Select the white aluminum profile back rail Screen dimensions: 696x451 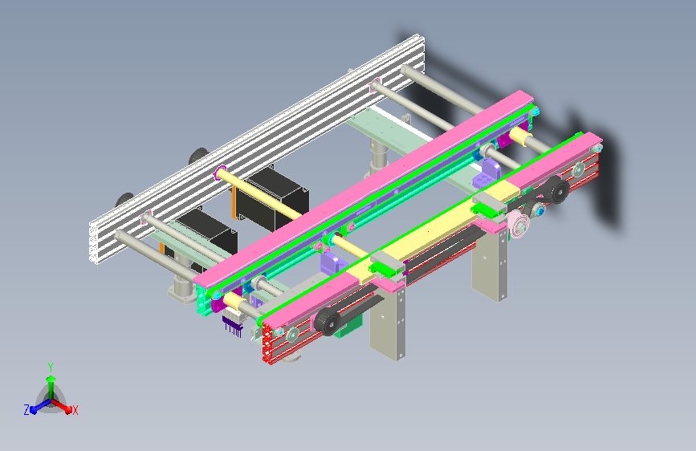click(257, 148)
